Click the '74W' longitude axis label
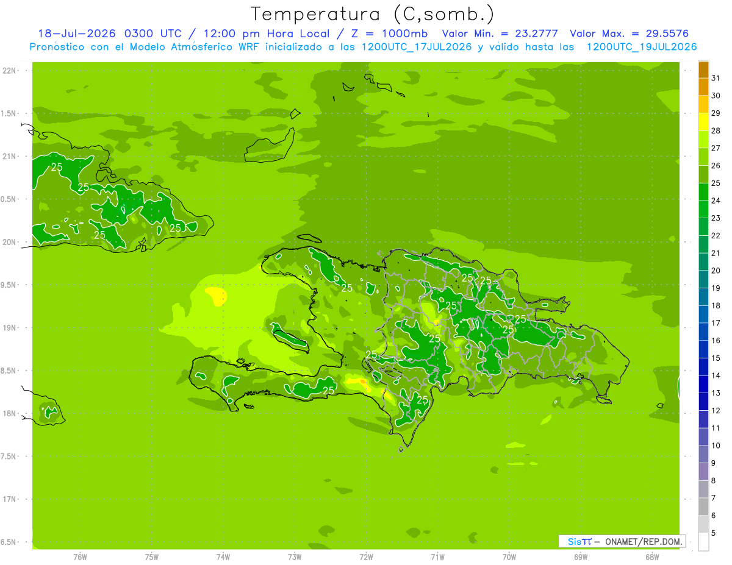This screenshot has width=732, height=565. 223,557
